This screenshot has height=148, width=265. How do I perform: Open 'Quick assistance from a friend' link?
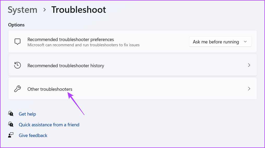tap(49, 125)
